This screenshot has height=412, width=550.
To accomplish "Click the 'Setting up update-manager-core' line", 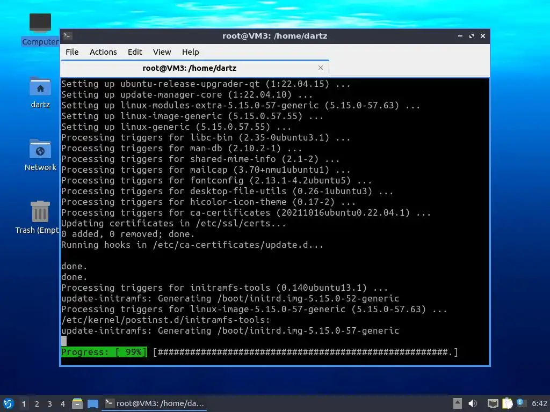I will point(187,94).
